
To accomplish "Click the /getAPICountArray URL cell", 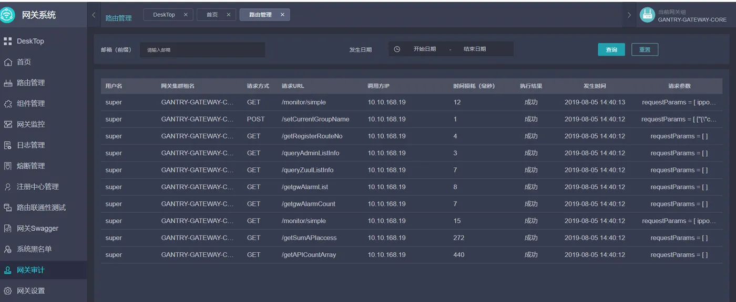I will [x=309, y=255].
